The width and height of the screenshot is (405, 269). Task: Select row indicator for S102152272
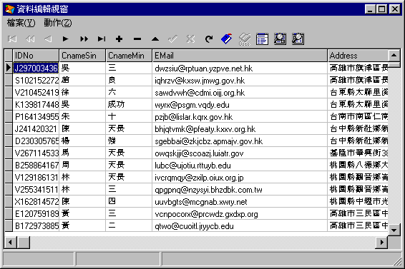click(9, 80)
